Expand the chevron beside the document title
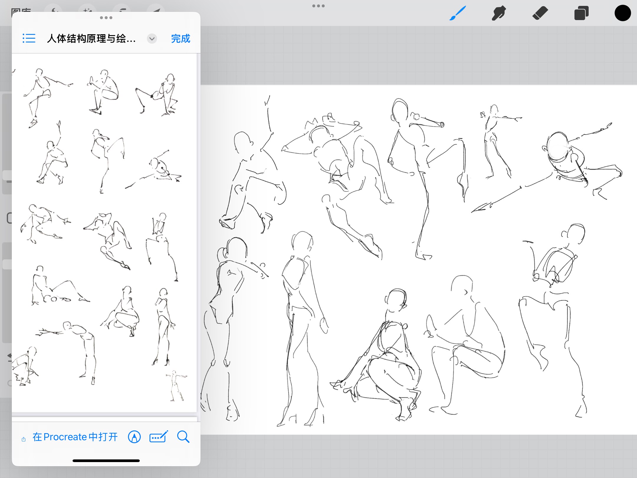The height and width of the screenshot is (478, 637). tap(152, 39)
